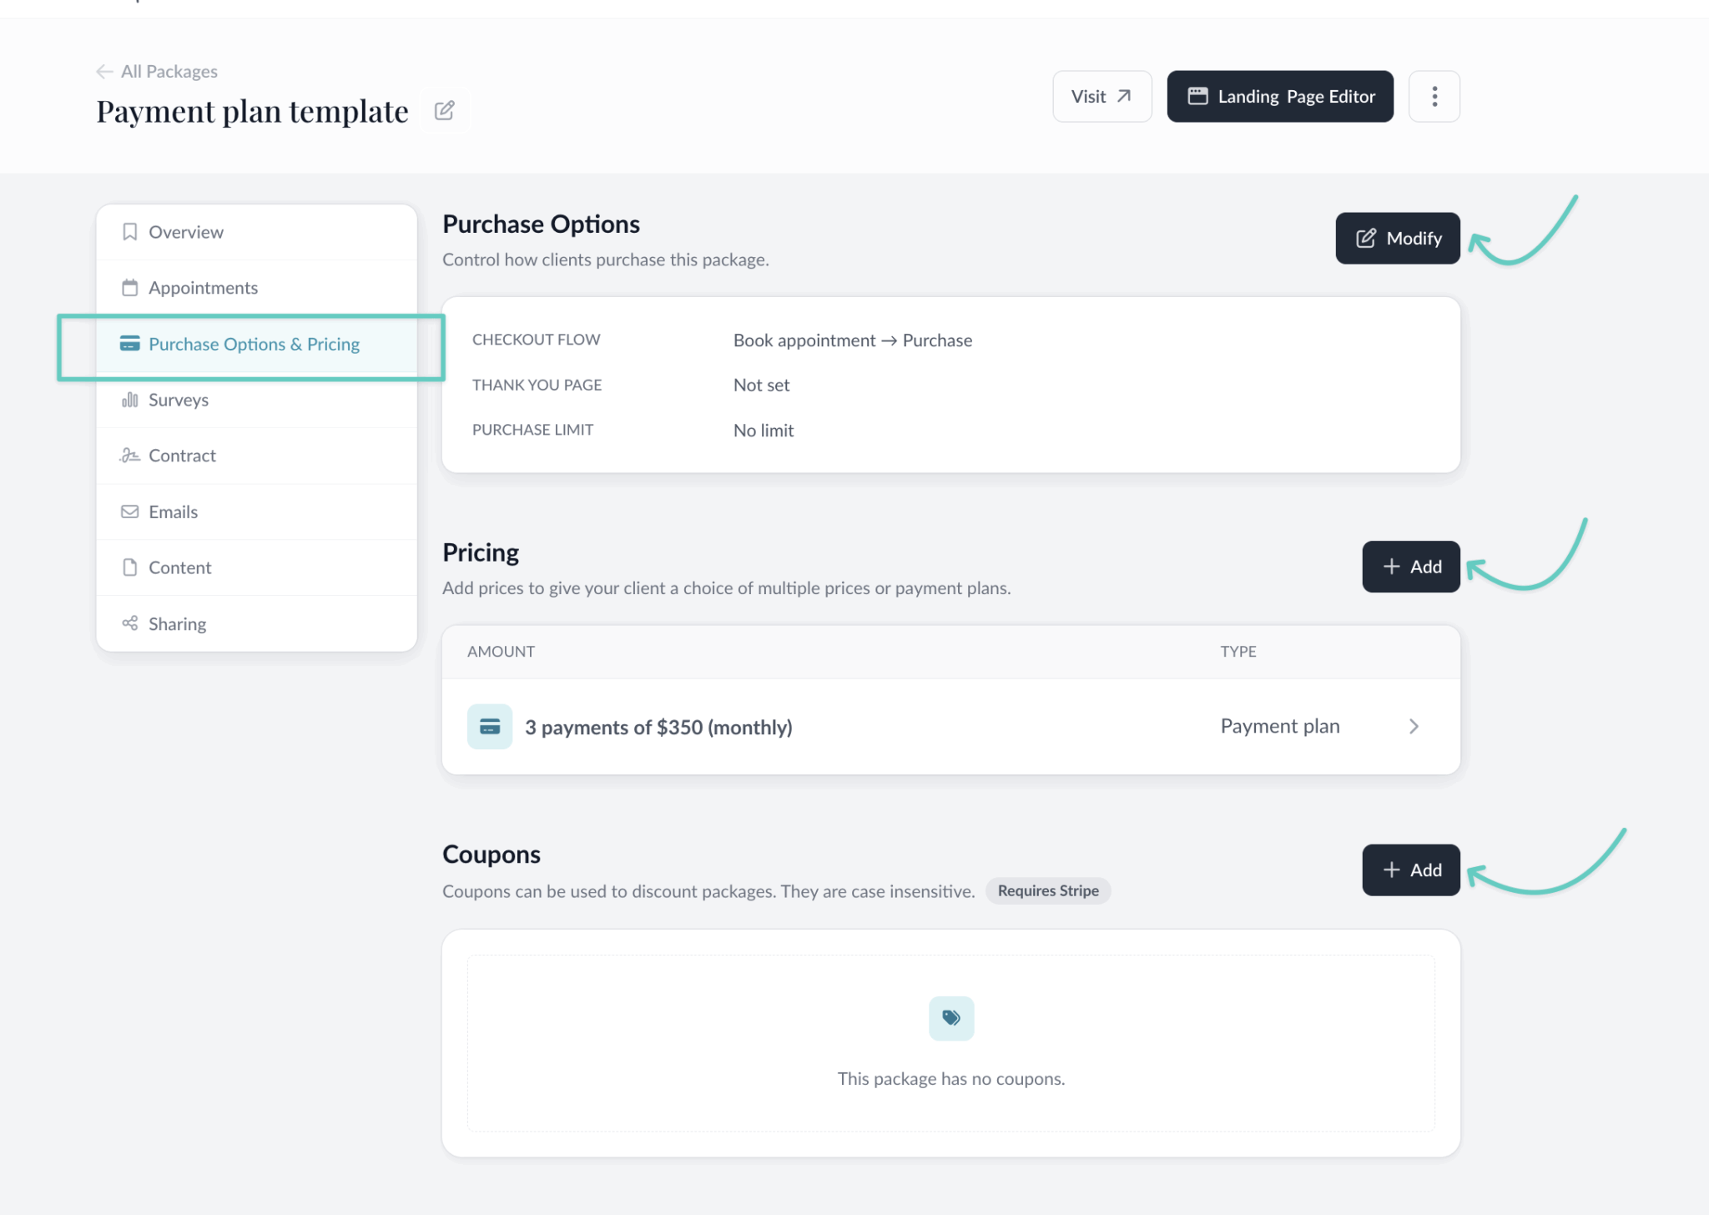Viewport: 1709px width, 1215px height.
Task: Switch to the Content section in the sidebar
Action: click(179, 567)
